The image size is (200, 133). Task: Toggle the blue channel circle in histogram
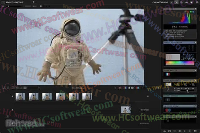[193, 12]
